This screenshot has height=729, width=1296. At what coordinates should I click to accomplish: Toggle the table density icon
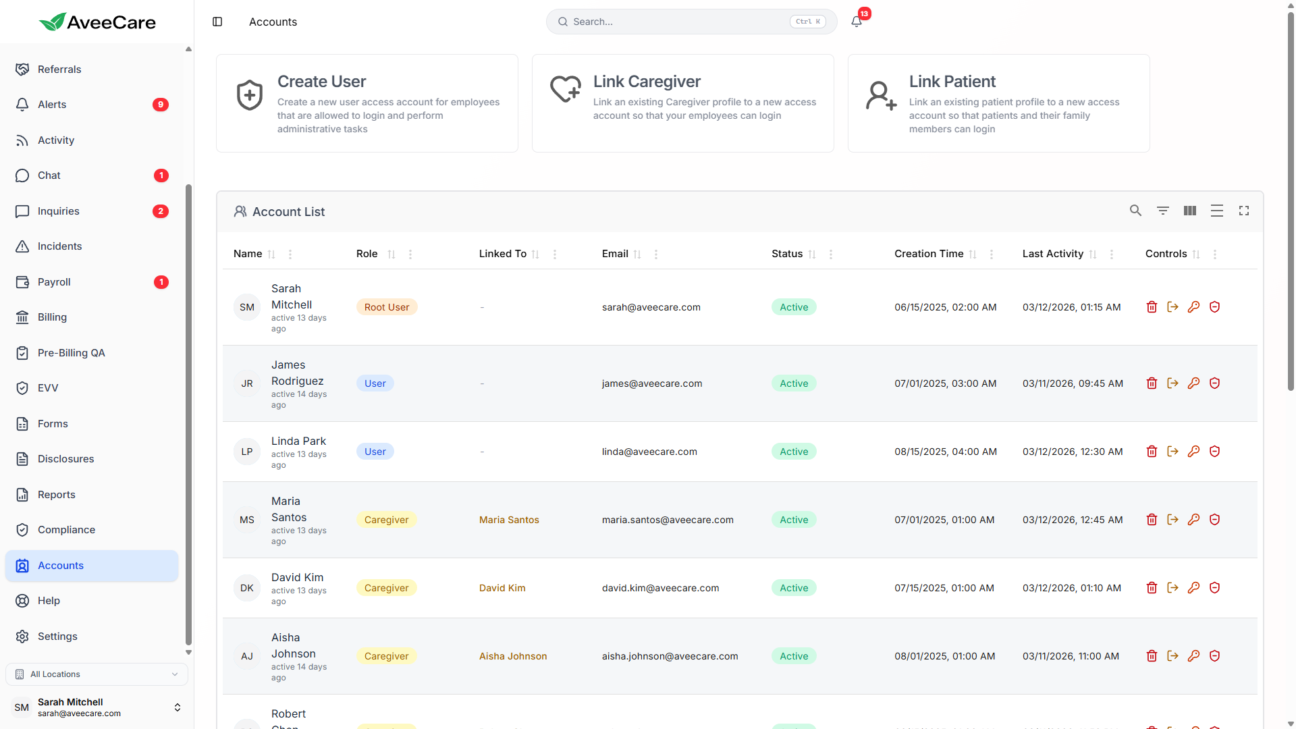[x=1216, y=211]
